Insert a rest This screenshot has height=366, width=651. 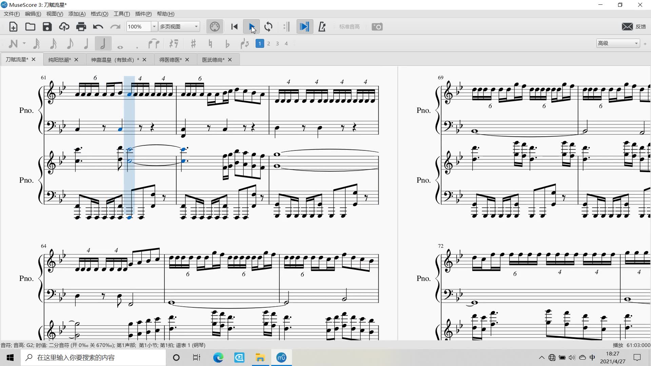click(x=174, y=44)
